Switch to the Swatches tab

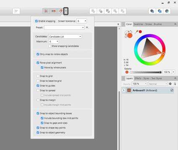(139, 24)
